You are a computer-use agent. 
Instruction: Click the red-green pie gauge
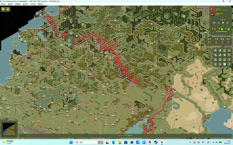215,29
